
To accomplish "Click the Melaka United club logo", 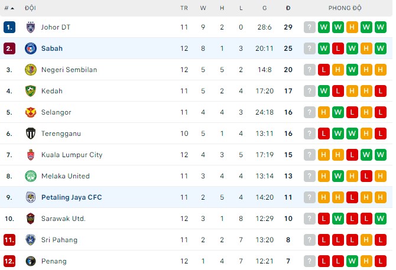I will pos(31,176).
